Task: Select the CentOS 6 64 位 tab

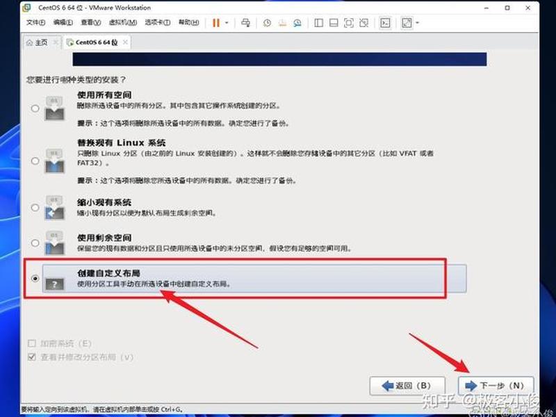Action: tap(97, 42)
